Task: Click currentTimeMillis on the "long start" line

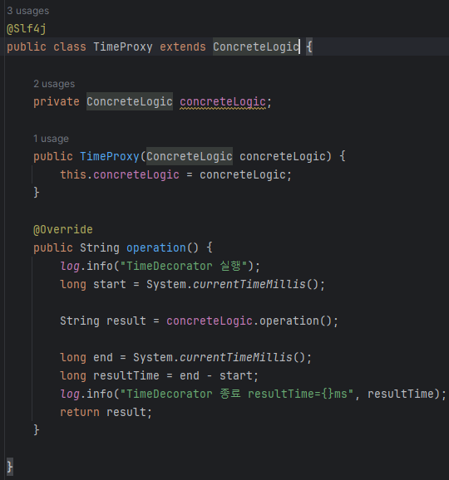Action: tap(249, 284)
